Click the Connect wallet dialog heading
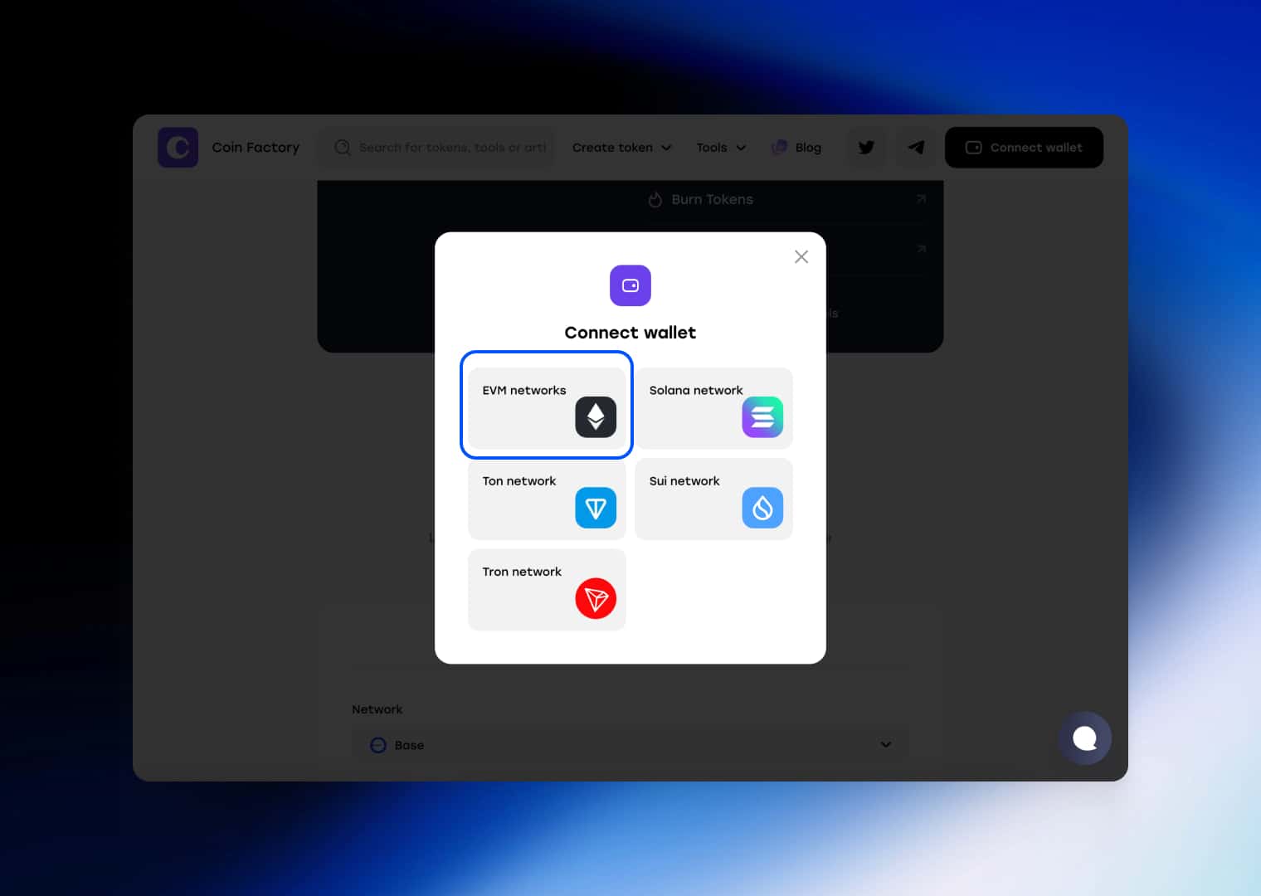 [630, 333]
